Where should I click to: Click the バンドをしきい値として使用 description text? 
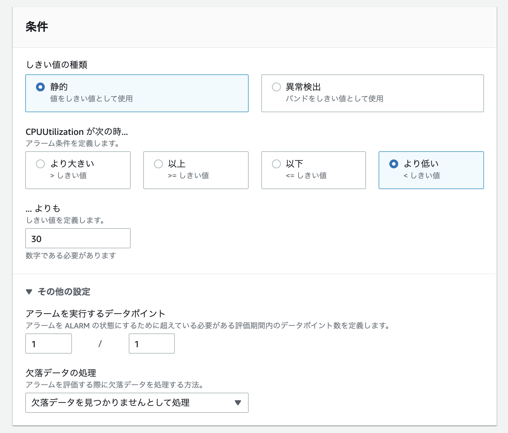334,98
